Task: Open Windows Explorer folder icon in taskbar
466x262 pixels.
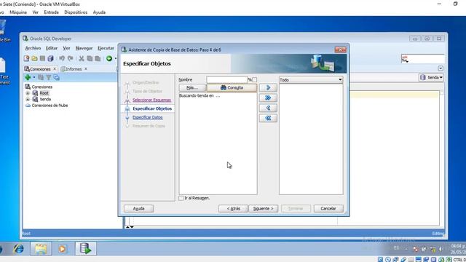Action: coord(41,249)
